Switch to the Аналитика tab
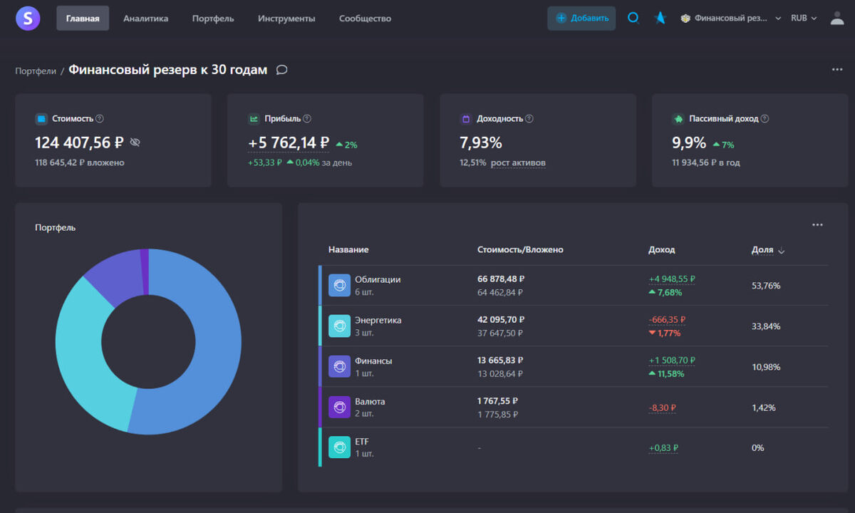855x513 pixels. point(145,19)
